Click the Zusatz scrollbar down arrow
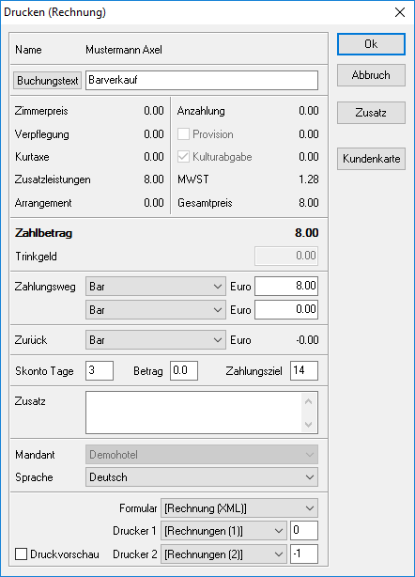Image resolution: width=415 pixels, height=577 pixels. (x=308, y=424)
